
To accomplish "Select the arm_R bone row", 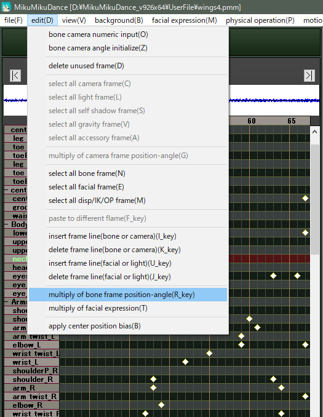I will [31, 388].
